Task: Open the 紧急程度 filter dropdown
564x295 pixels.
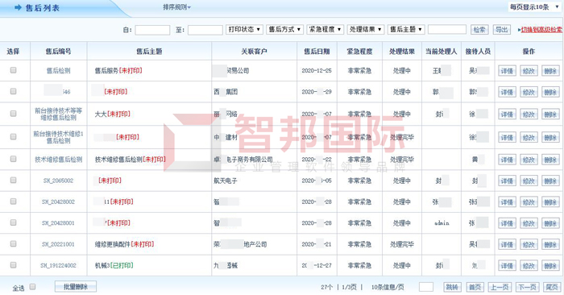Action: [x=326, y=30]
